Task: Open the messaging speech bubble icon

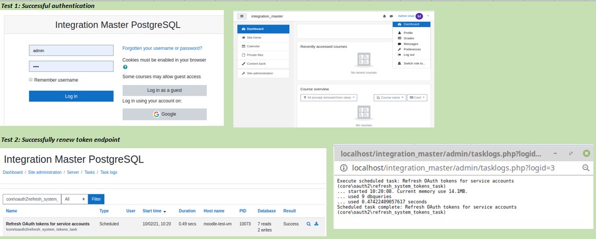Action: click(391, 16)
